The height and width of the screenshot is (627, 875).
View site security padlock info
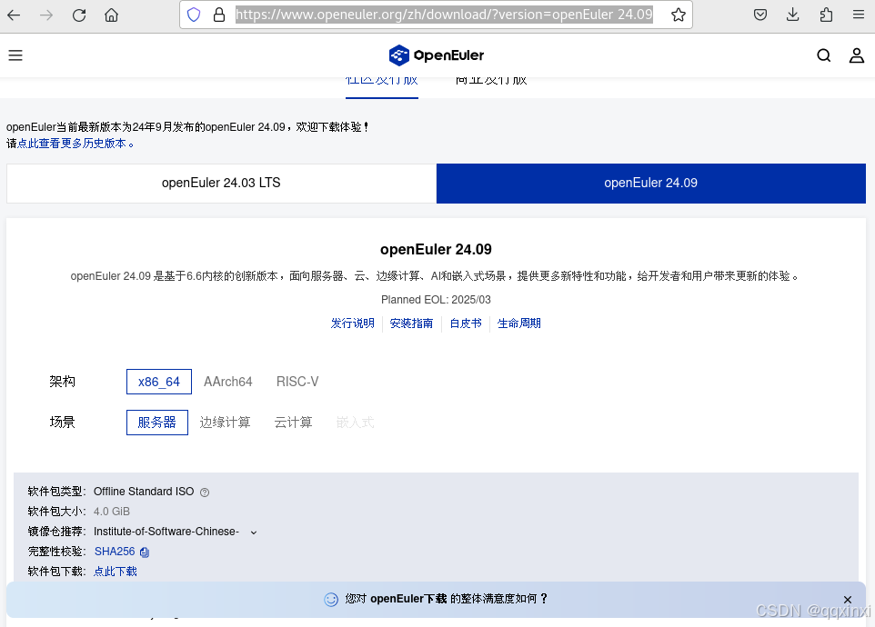click(x=219, y=15)
